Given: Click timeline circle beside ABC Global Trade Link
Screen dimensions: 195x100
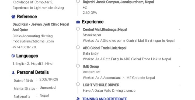Looking at the screenshot, I should (78, 47).
